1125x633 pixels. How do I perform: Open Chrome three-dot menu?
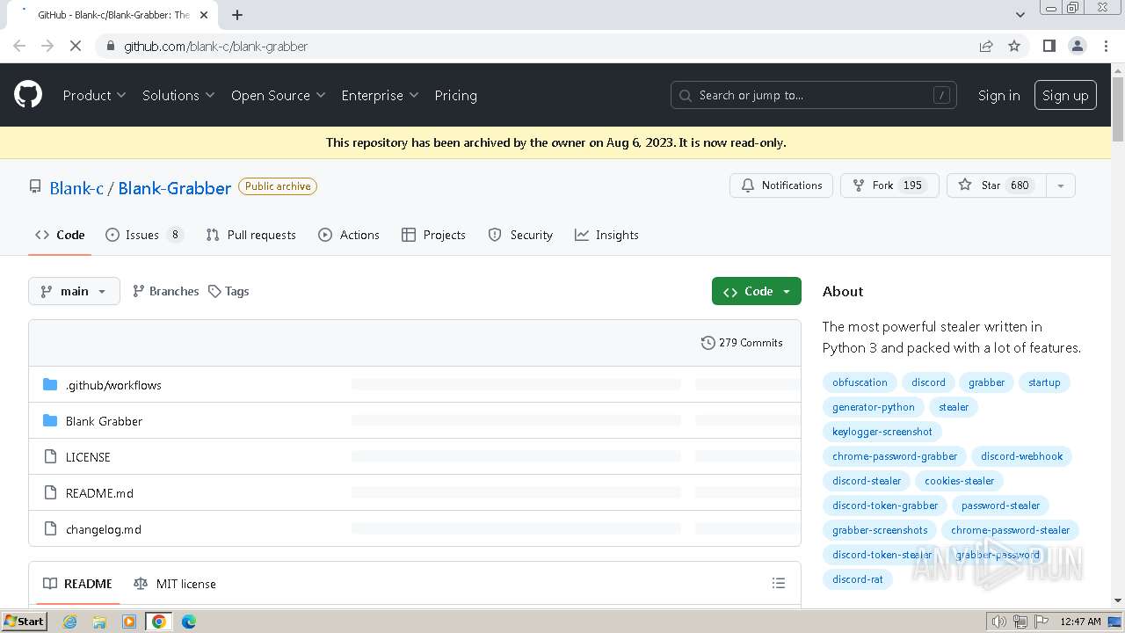[x=1106, y=46]
